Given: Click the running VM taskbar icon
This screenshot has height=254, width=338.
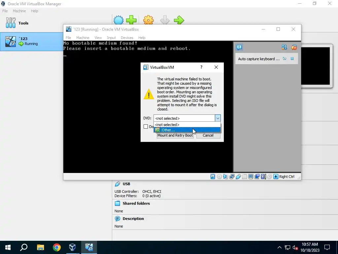Looking at the screenshot, I should 89,247.
